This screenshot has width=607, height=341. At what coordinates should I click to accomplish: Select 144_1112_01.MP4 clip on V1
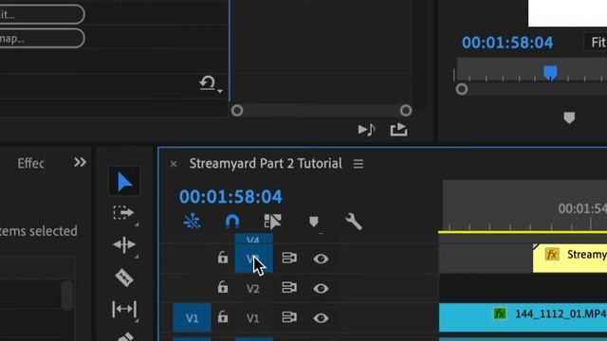523,317
